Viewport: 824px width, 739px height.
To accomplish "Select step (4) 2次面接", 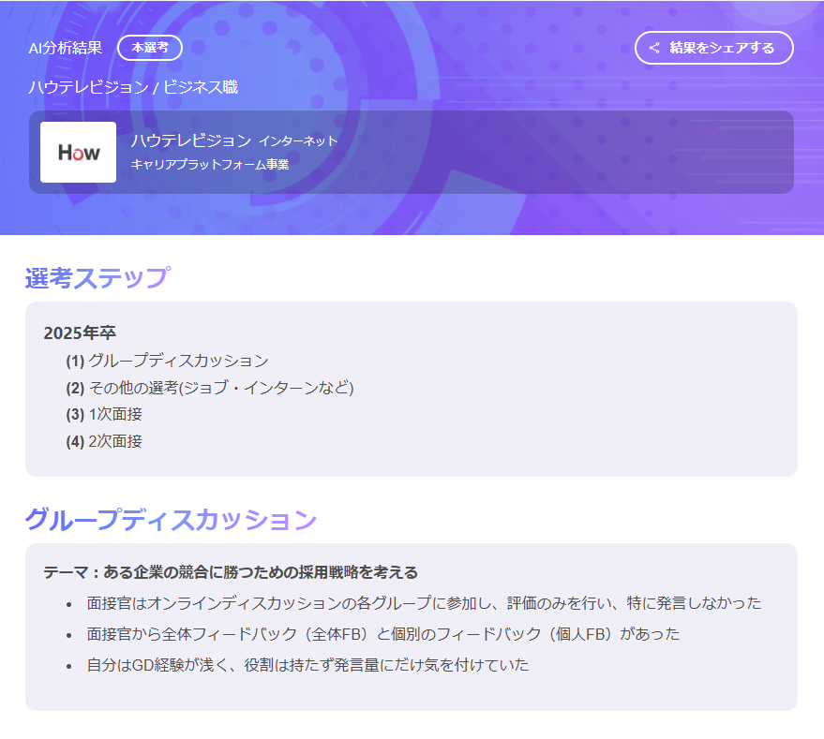I will coord(104,441).
